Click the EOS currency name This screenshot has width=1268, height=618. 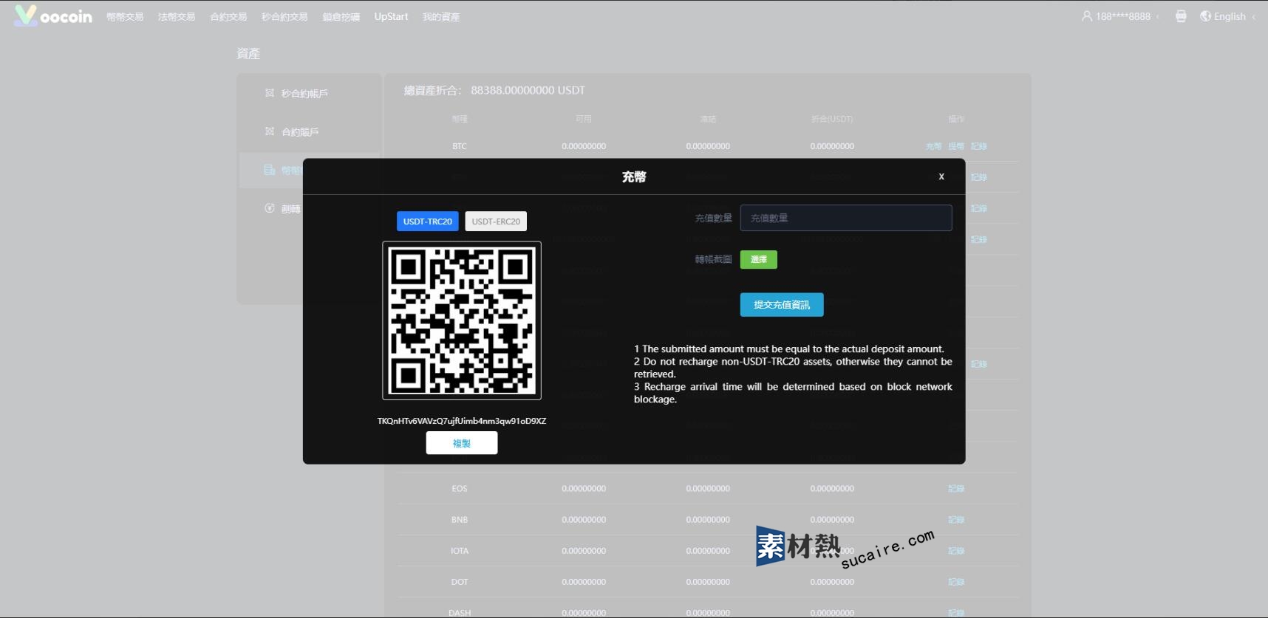point(460,489)
